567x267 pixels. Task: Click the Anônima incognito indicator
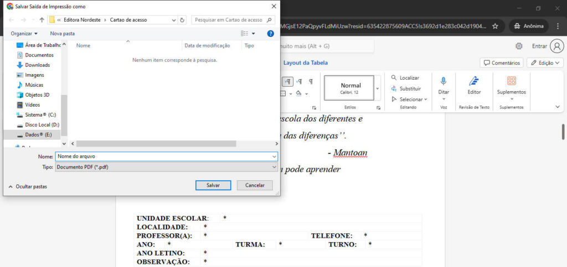click(x=529, y=27)
